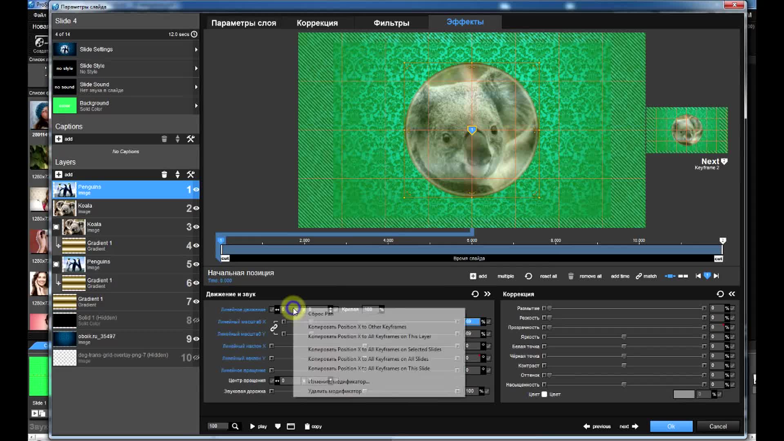784x441 pixels.
Task: Toggle visibility of Penguins layer 5
Action: 196,264
